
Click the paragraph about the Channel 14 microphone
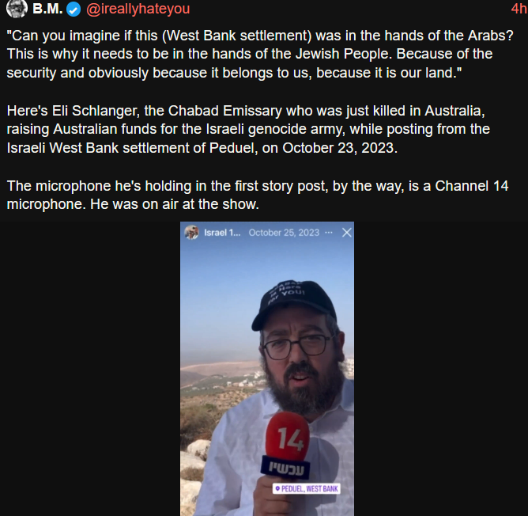[258, 195]
